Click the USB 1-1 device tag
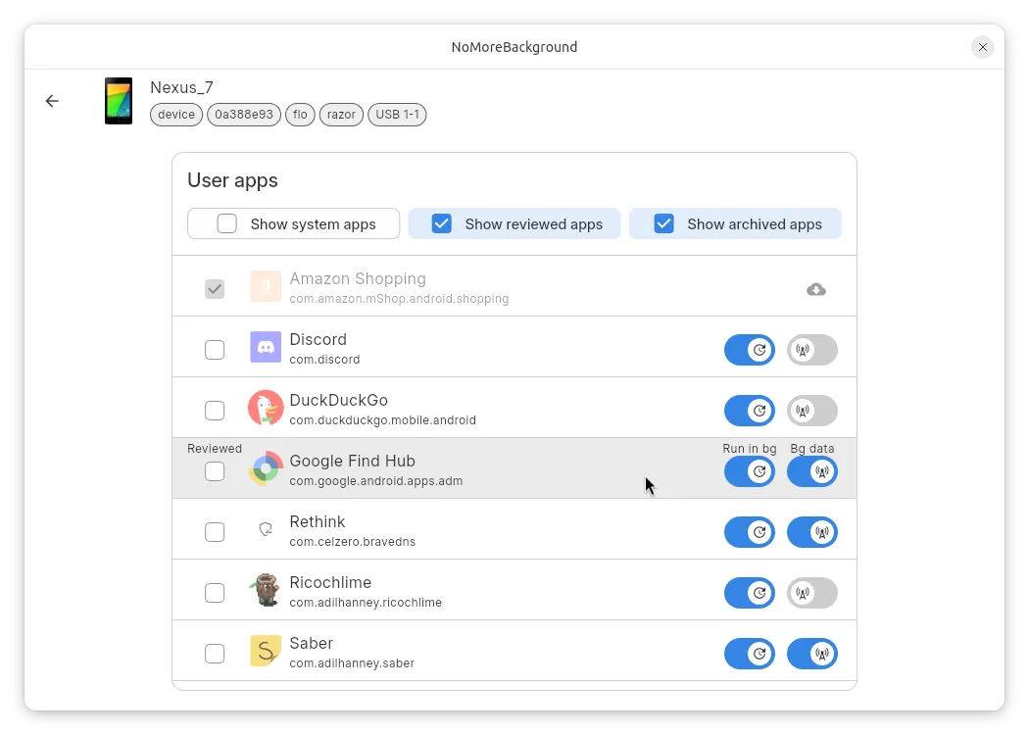Viewport: 1029px width, 735px height. click(397, 115)
